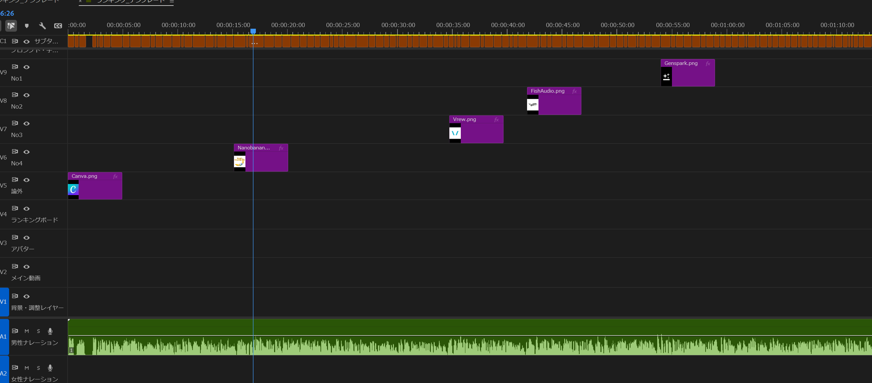The height and width of the screenshot is (383, 872).
Task: Click the blue playhead handle on the ruler
Action: pyautogui.click(x=253, y=31)
